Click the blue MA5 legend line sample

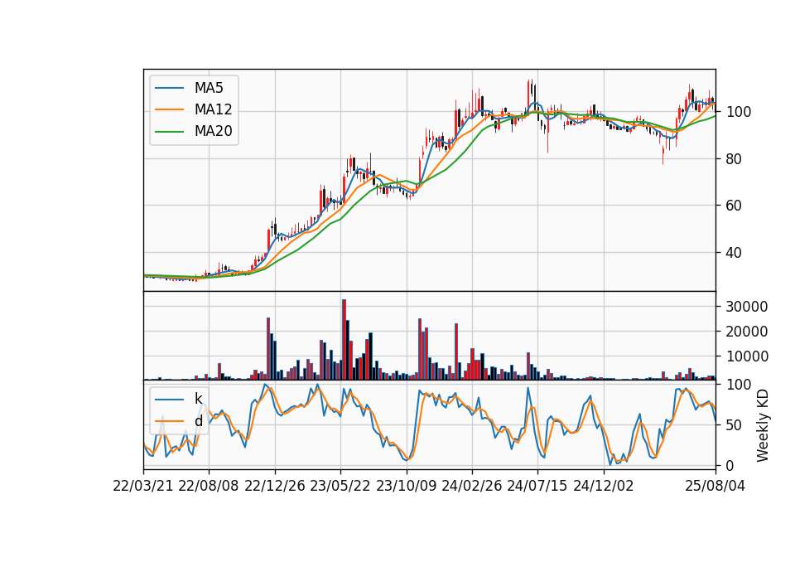(x=169, y=88)
